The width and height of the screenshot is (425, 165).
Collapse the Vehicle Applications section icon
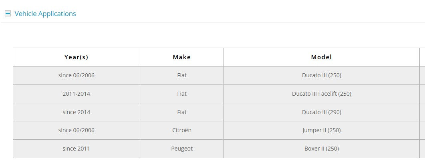(8, 14)
